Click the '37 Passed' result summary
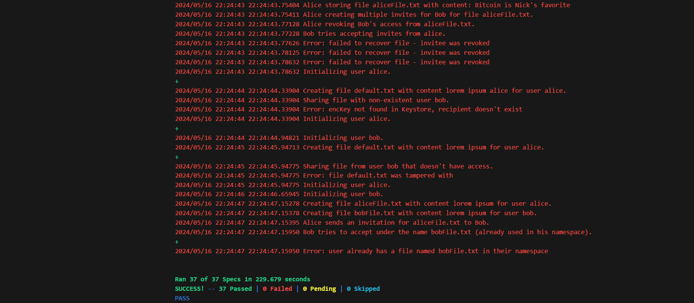The width and height of the screenshot is (694, 303). [235, 289]
